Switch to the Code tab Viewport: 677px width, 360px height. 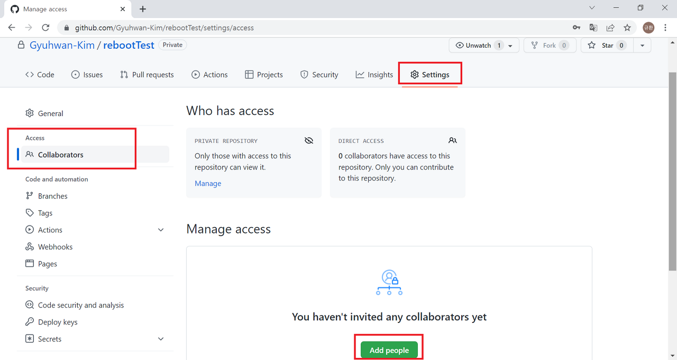tap(40, 75)
